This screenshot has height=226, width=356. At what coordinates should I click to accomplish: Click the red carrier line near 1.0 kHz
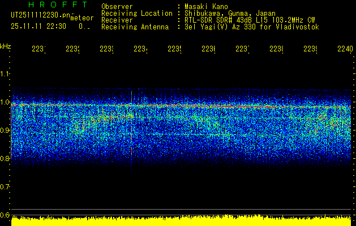coord(181,106)
